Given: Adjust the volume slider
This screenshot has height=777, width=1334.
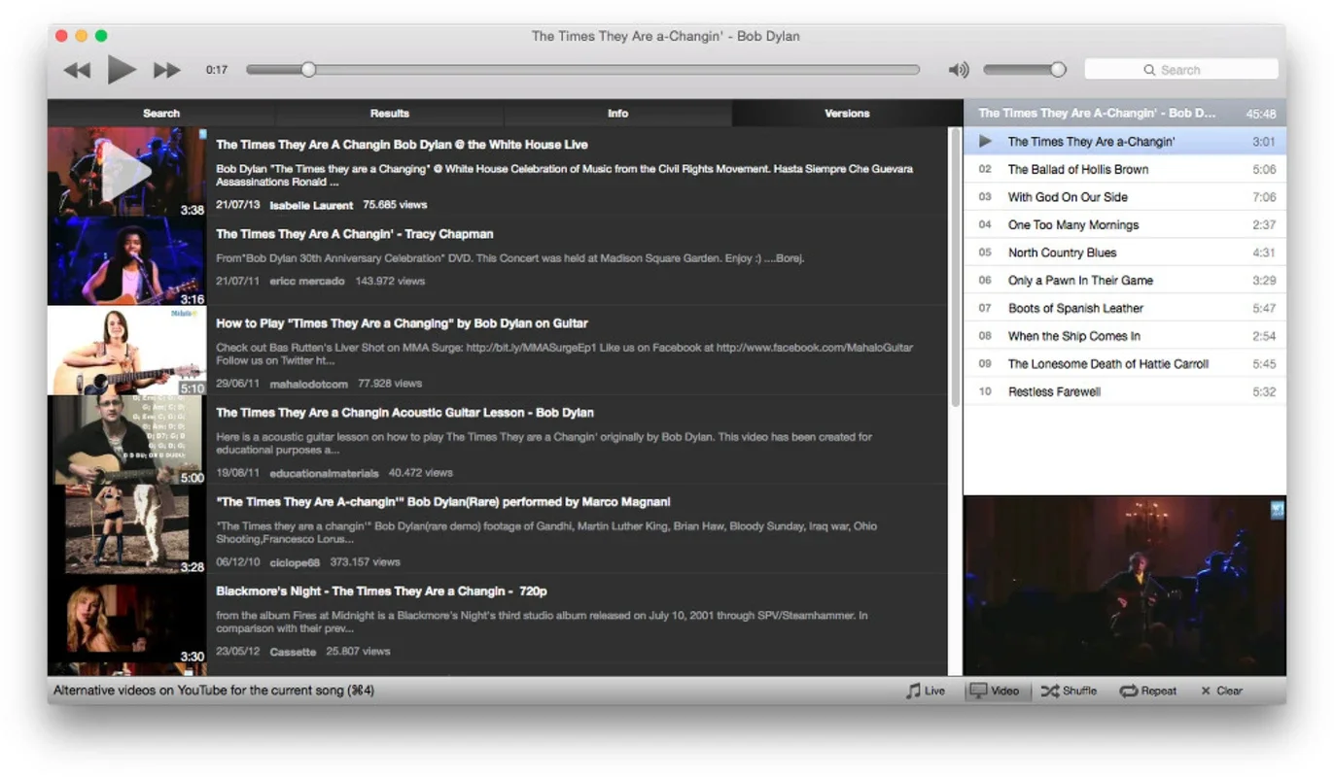Looking at the screenshot, I should 1024,70.
